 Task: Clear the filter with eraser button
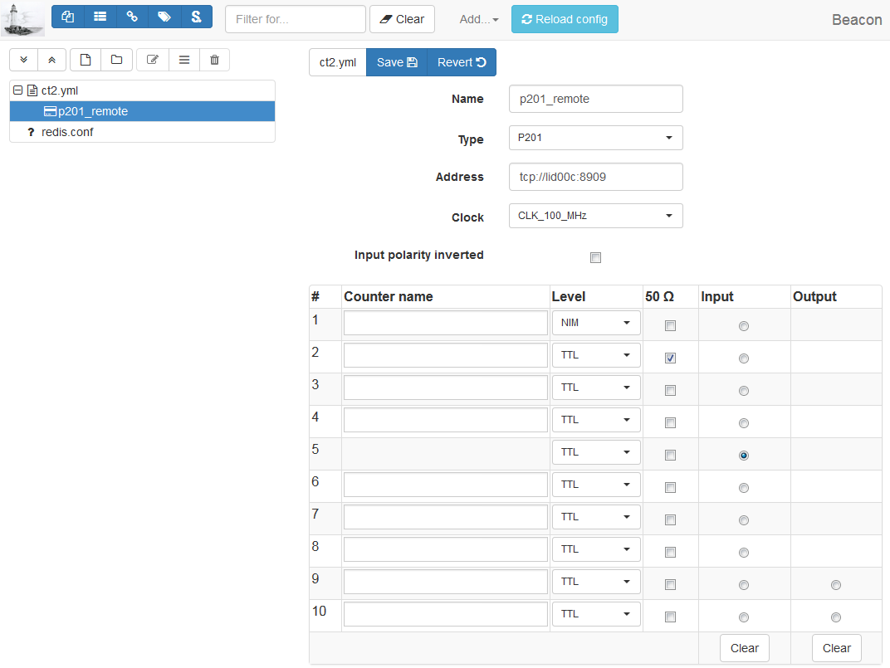(x=402, y=19)
